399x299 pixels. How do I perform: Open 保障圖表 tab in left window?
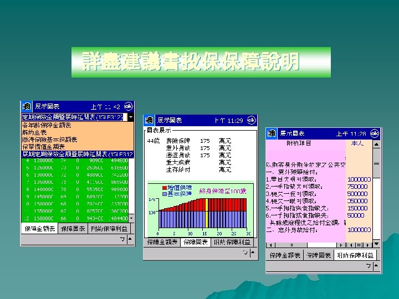click(73, 229)
